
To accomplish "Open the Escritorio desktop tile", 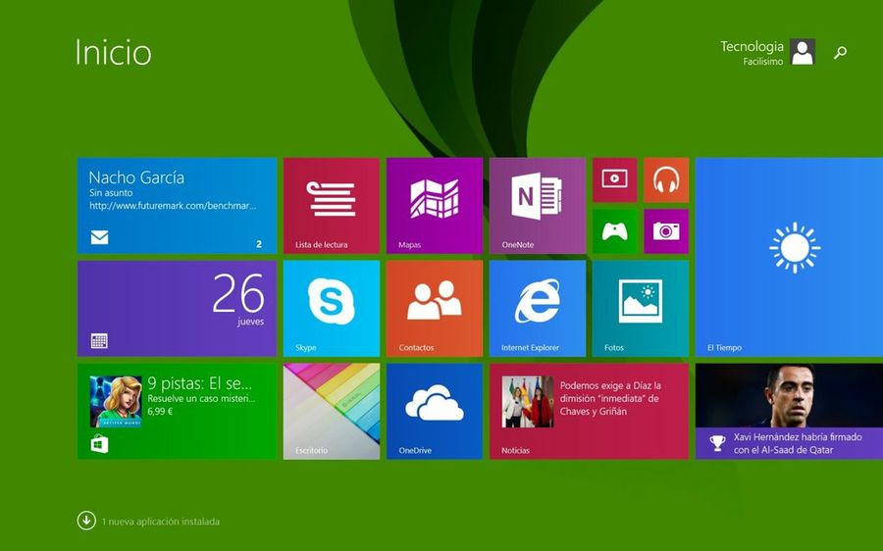I will (331, 411).
